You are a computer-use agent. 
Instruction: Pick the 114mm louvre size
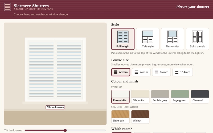click(183, 72)
